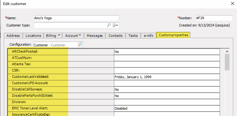Select the CustomerUPS-Account label
This screenshot has height=116, width=237.
point(30,83)
